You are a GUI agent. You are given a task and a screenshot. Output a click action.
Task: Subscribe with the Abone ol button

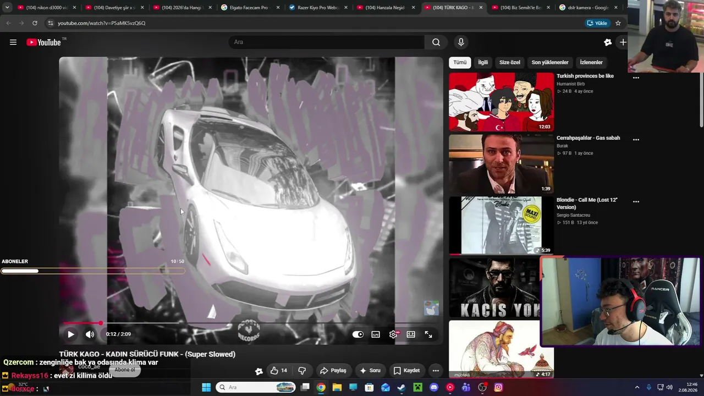125,370
